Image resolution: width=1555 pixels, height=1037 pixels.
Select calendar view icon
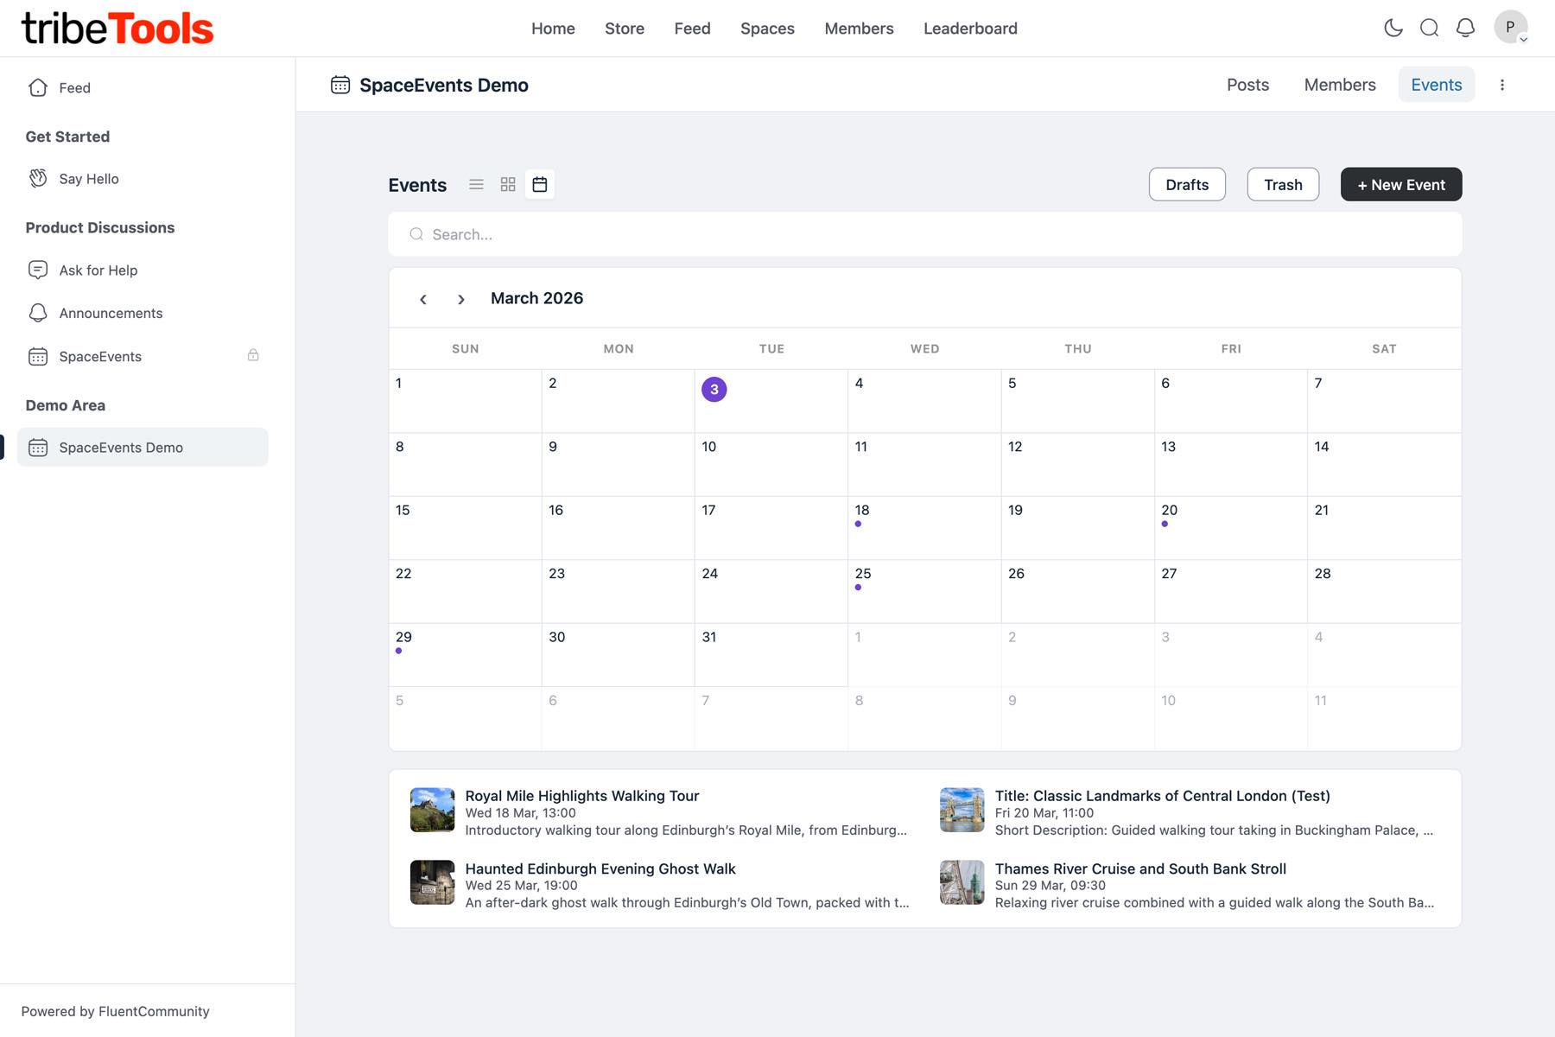[540, 184]
